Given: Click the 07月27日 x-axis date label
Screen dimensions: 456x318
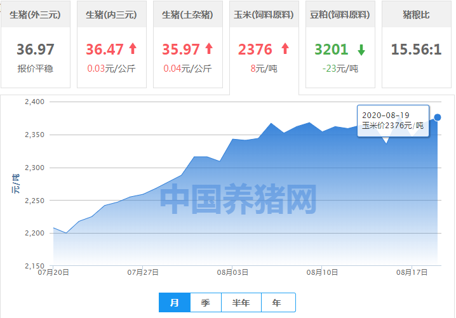Looking at the screenshot, I should (x=143, y=272).
